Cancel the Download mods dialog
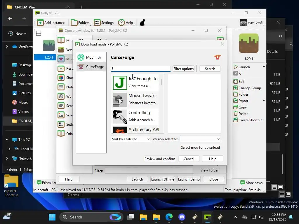Viewport: 299px width, 224px height. point(189,159)
